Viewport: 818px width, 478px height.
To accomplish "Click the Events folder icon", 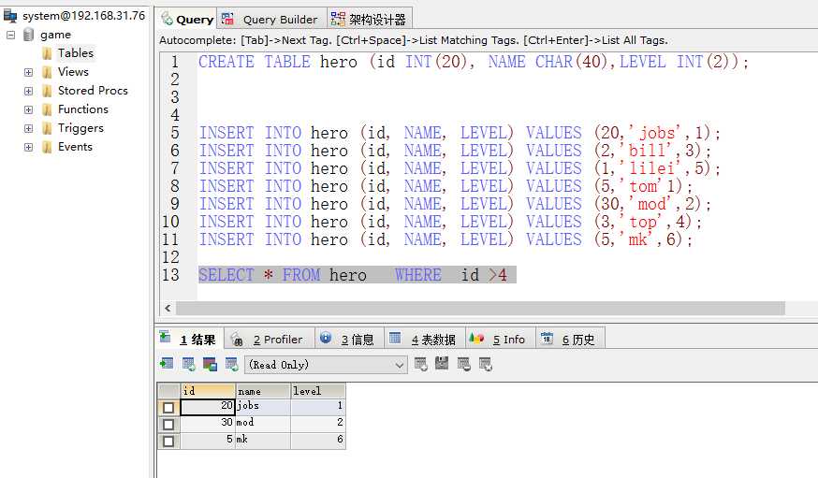I will click(x=47, y=147).
